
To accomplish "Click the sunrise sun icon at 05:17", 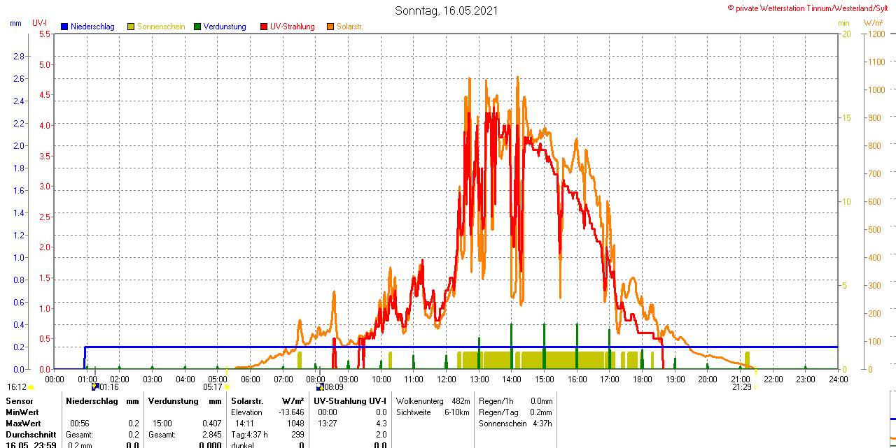I will tap(227, 386).
